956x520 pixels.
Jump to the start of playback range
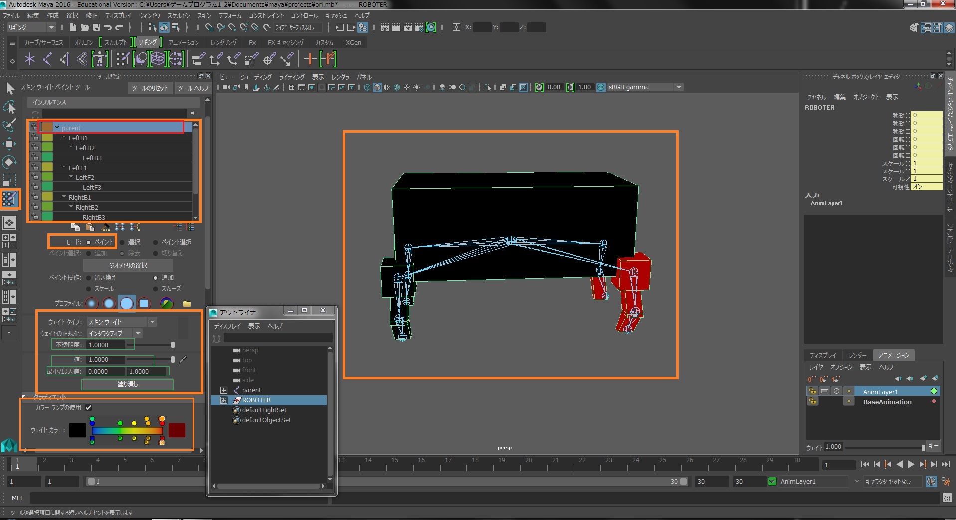(865, 464)
